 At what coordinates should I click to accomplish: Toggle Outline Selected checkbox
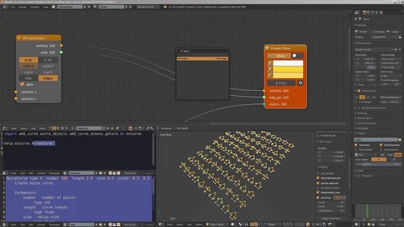tap(318, 183)
